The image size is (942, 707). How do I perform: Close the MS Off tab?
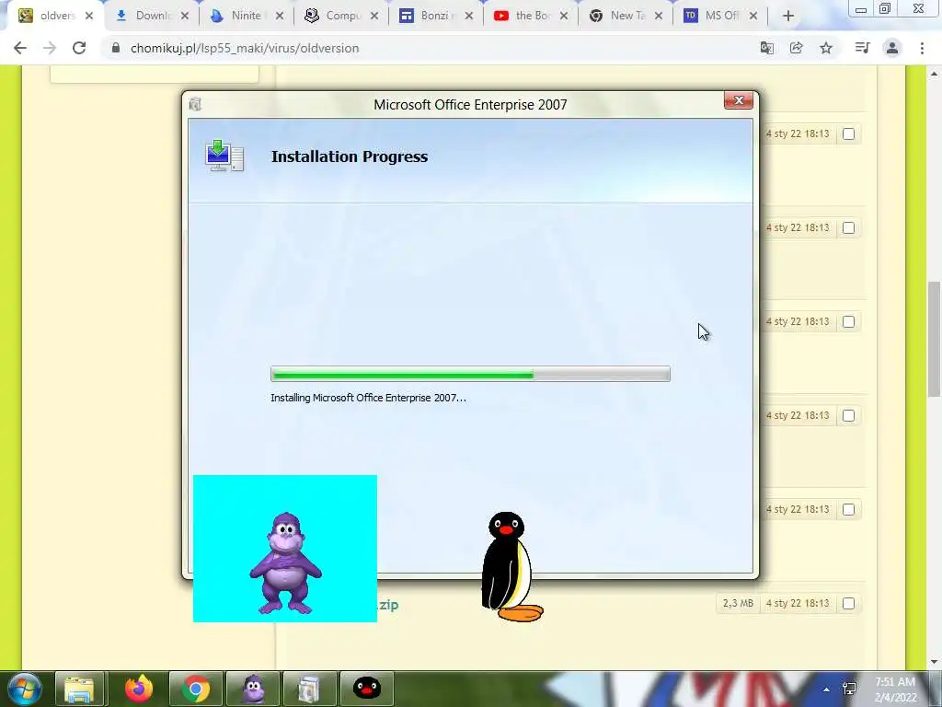(x=753, y=16)
